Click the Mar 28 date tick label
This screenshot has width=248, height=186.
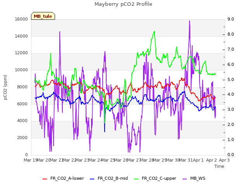pyautogui.click(x=147, y=160)
